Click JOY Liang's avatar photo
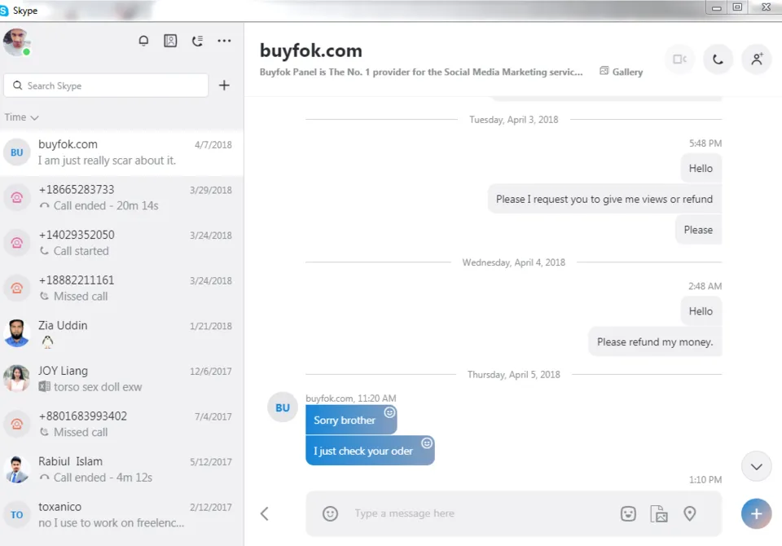Viewport: 782px width, 546px height. point(17,379)
